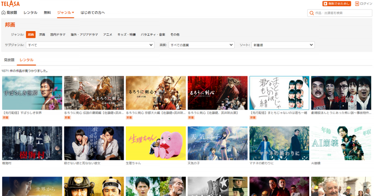The image size is (374, 196).
Task: Open 殺さない彼と死なない彼女 thumbnail
Action: pyautogui.click(x=94, y=143)
